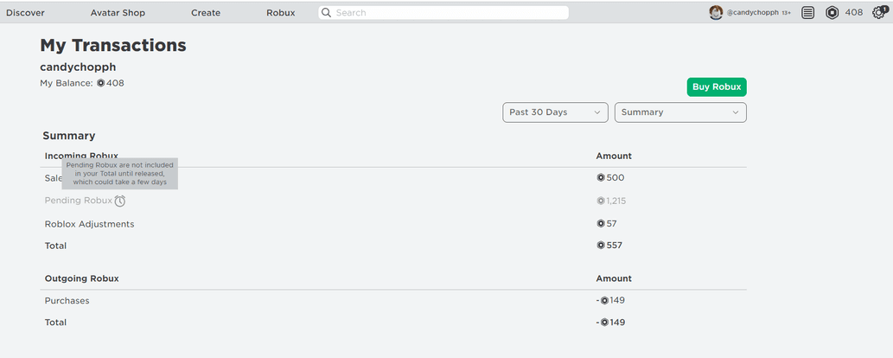The image size is (893, 358).
Task: Select Create in the navigation bar
Action: tap(206, 13)
